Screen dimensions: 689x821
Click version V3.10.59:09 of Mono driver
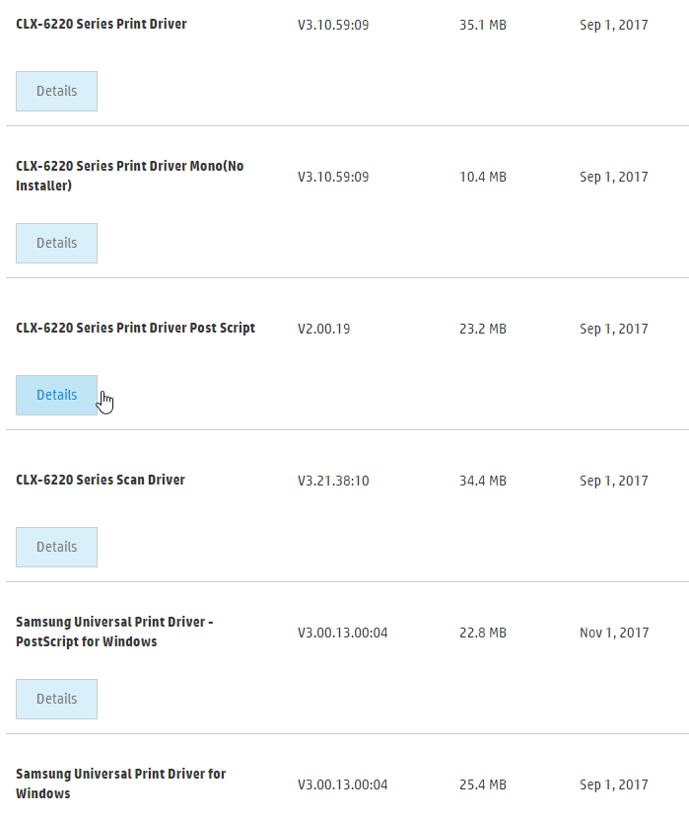click(x=333, y=177)
